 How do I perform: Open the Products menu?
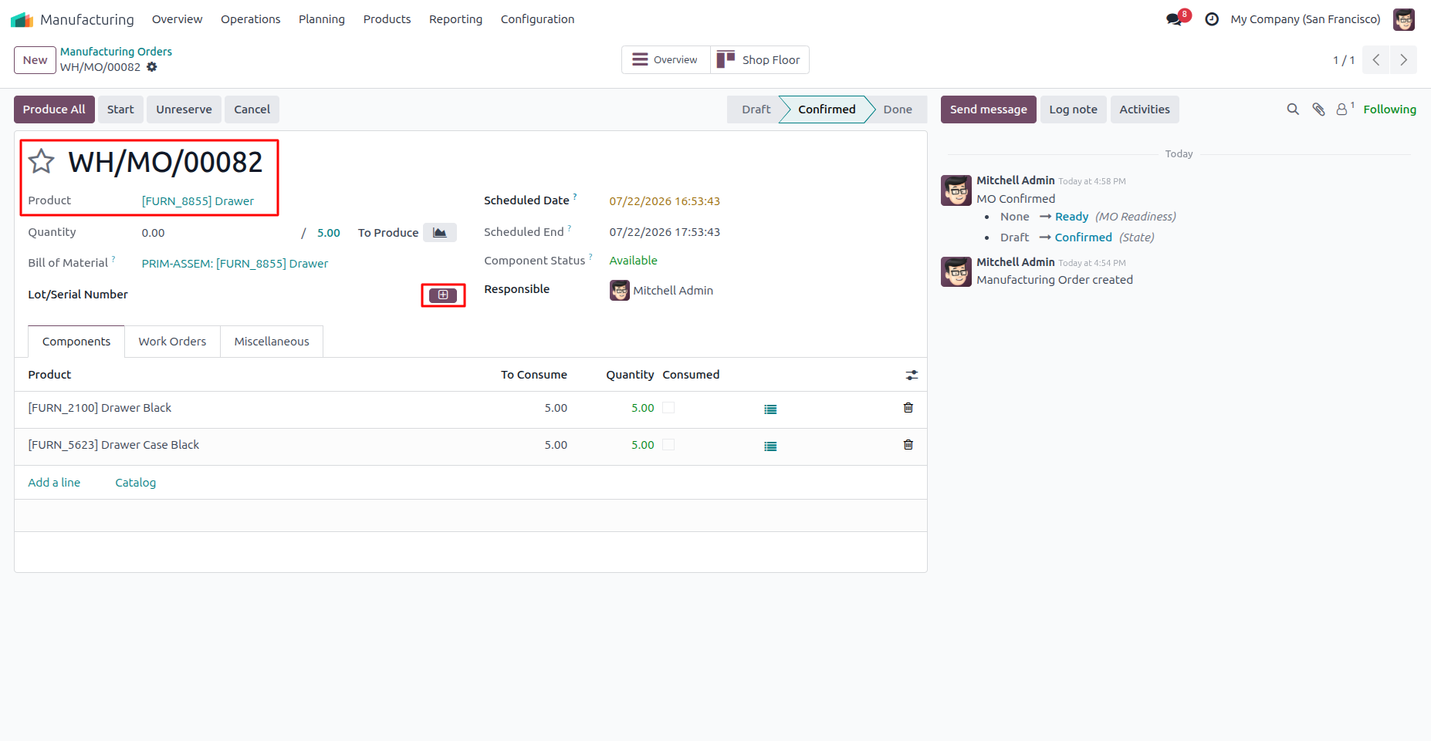387,19
